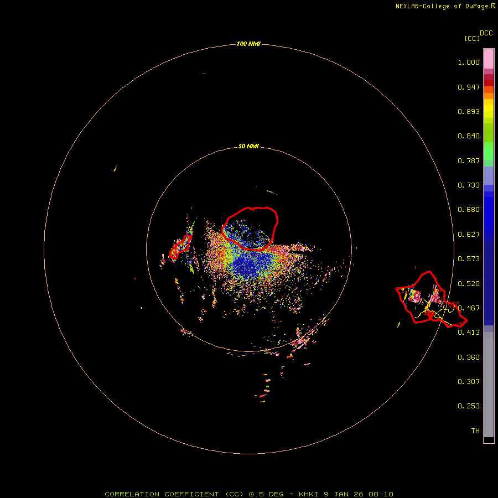498x498 pixels.
Task: Select the 0.787 scale label
Action: click(x=469, y=160)
